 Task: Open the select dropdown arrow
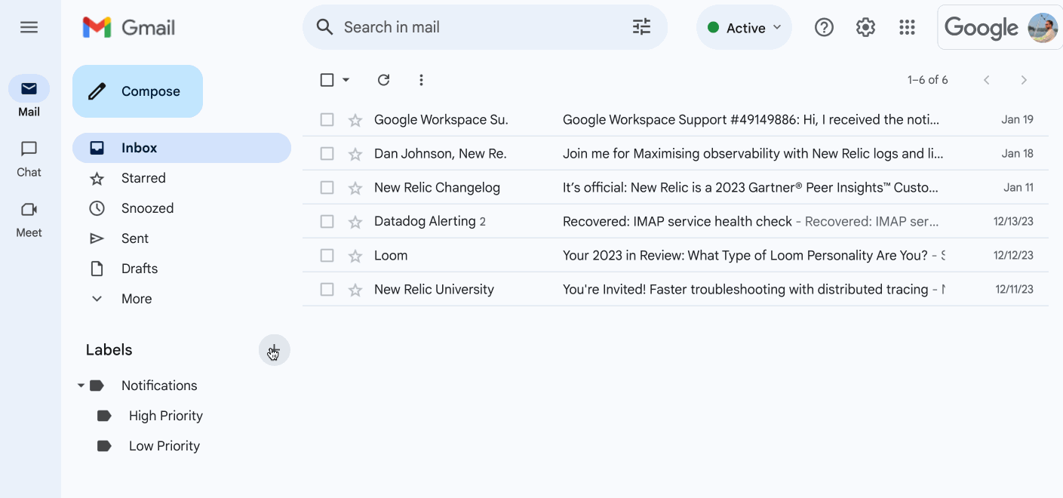pyautogui.click(x=346, y=80)
